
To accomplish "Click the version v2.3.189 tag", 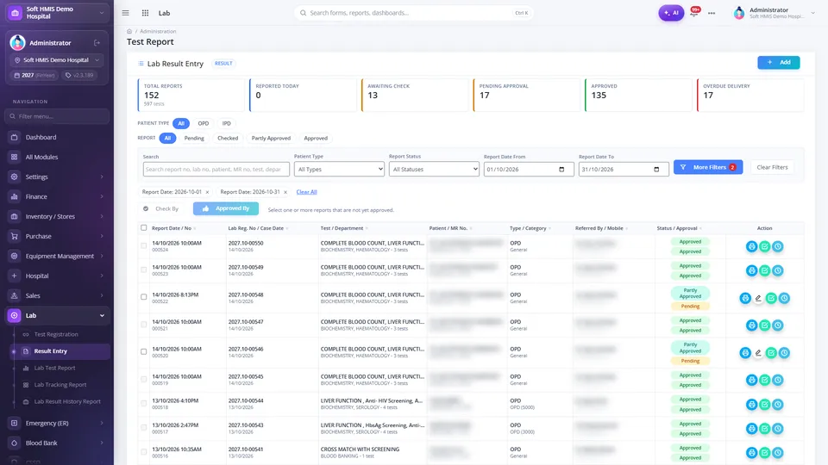I will tap(79, 76).
